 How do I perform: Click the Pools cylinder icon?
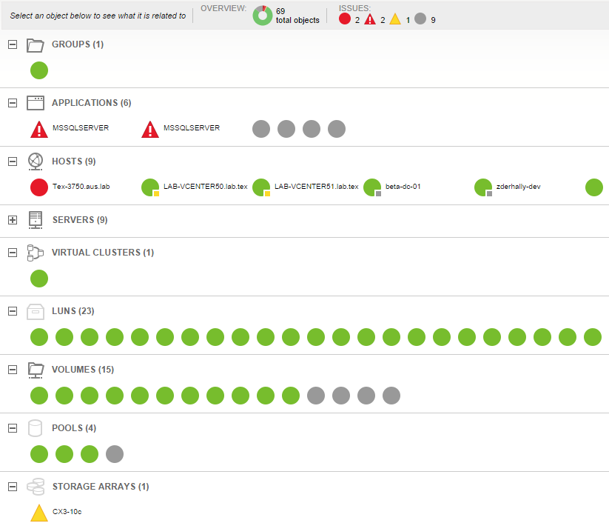point(36,428)
